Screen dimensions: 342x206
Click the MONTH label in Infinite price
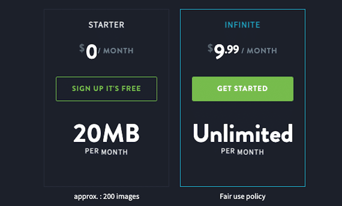[x=262, y=51]
